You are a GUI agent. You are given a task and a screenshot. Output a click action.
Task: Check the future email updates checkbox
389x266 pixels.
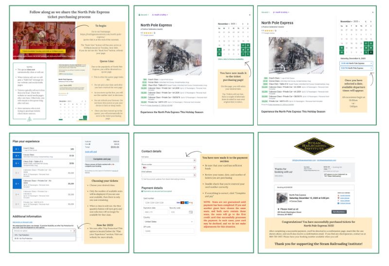pyautogui.click(x=142, y=179)
